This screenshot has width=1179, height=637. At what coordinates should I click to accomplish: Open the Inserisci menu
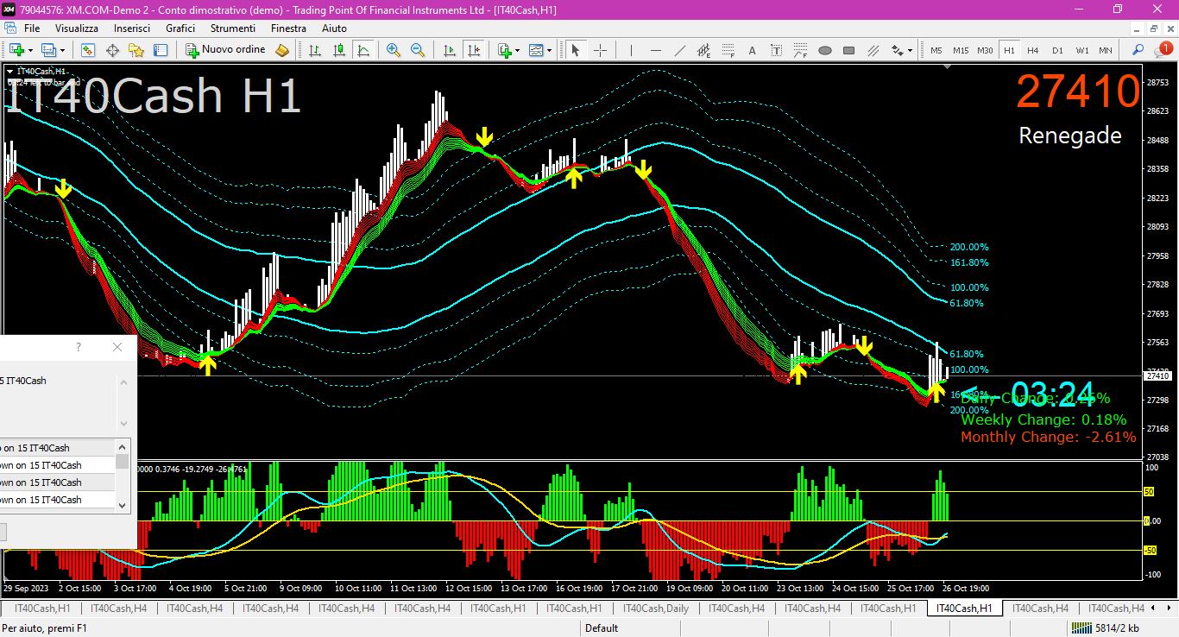132,28
